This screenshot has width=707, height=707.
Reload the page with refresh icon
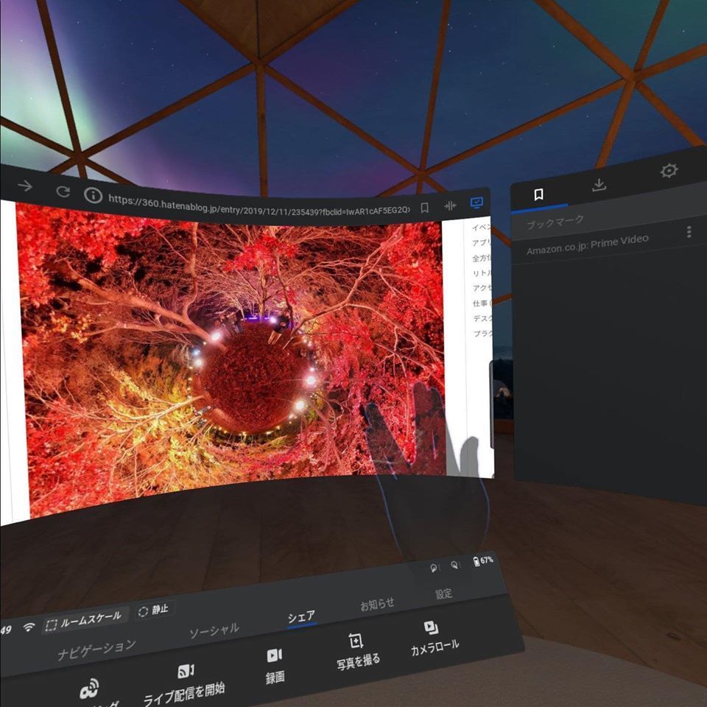[x=63, y=192]
